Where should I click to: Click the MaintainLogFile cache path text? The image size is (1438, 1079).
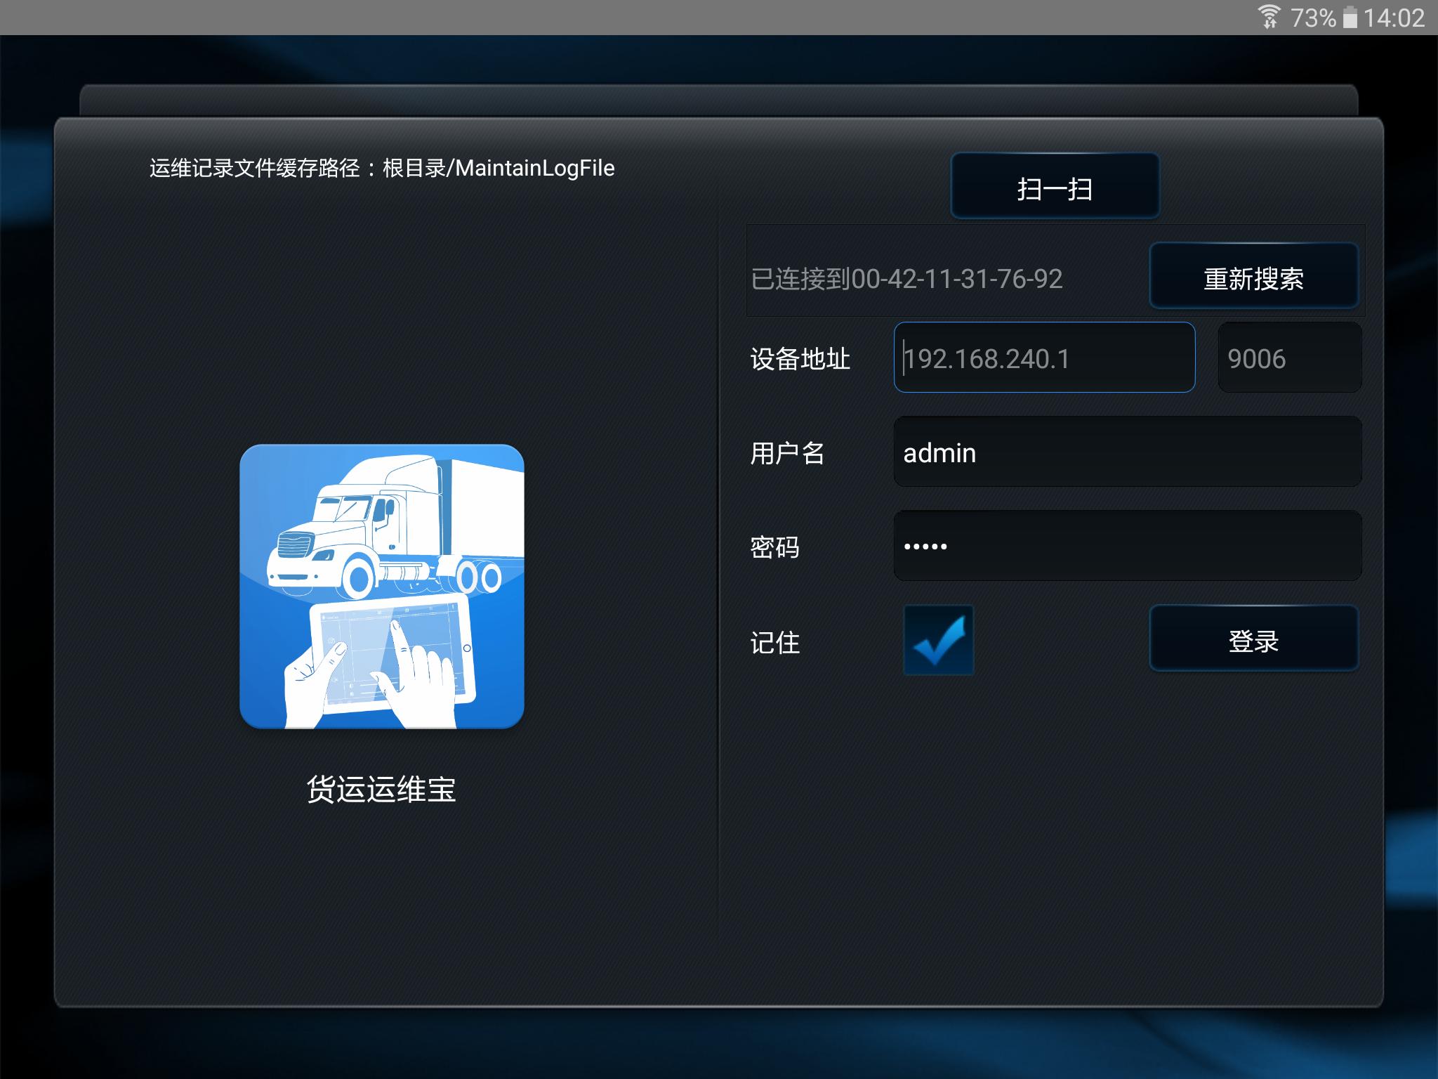coord(382,168)
